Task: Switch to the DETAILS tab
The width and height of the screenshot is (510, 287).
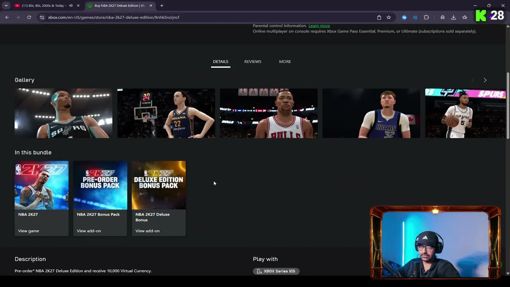Action: point(220,61)
